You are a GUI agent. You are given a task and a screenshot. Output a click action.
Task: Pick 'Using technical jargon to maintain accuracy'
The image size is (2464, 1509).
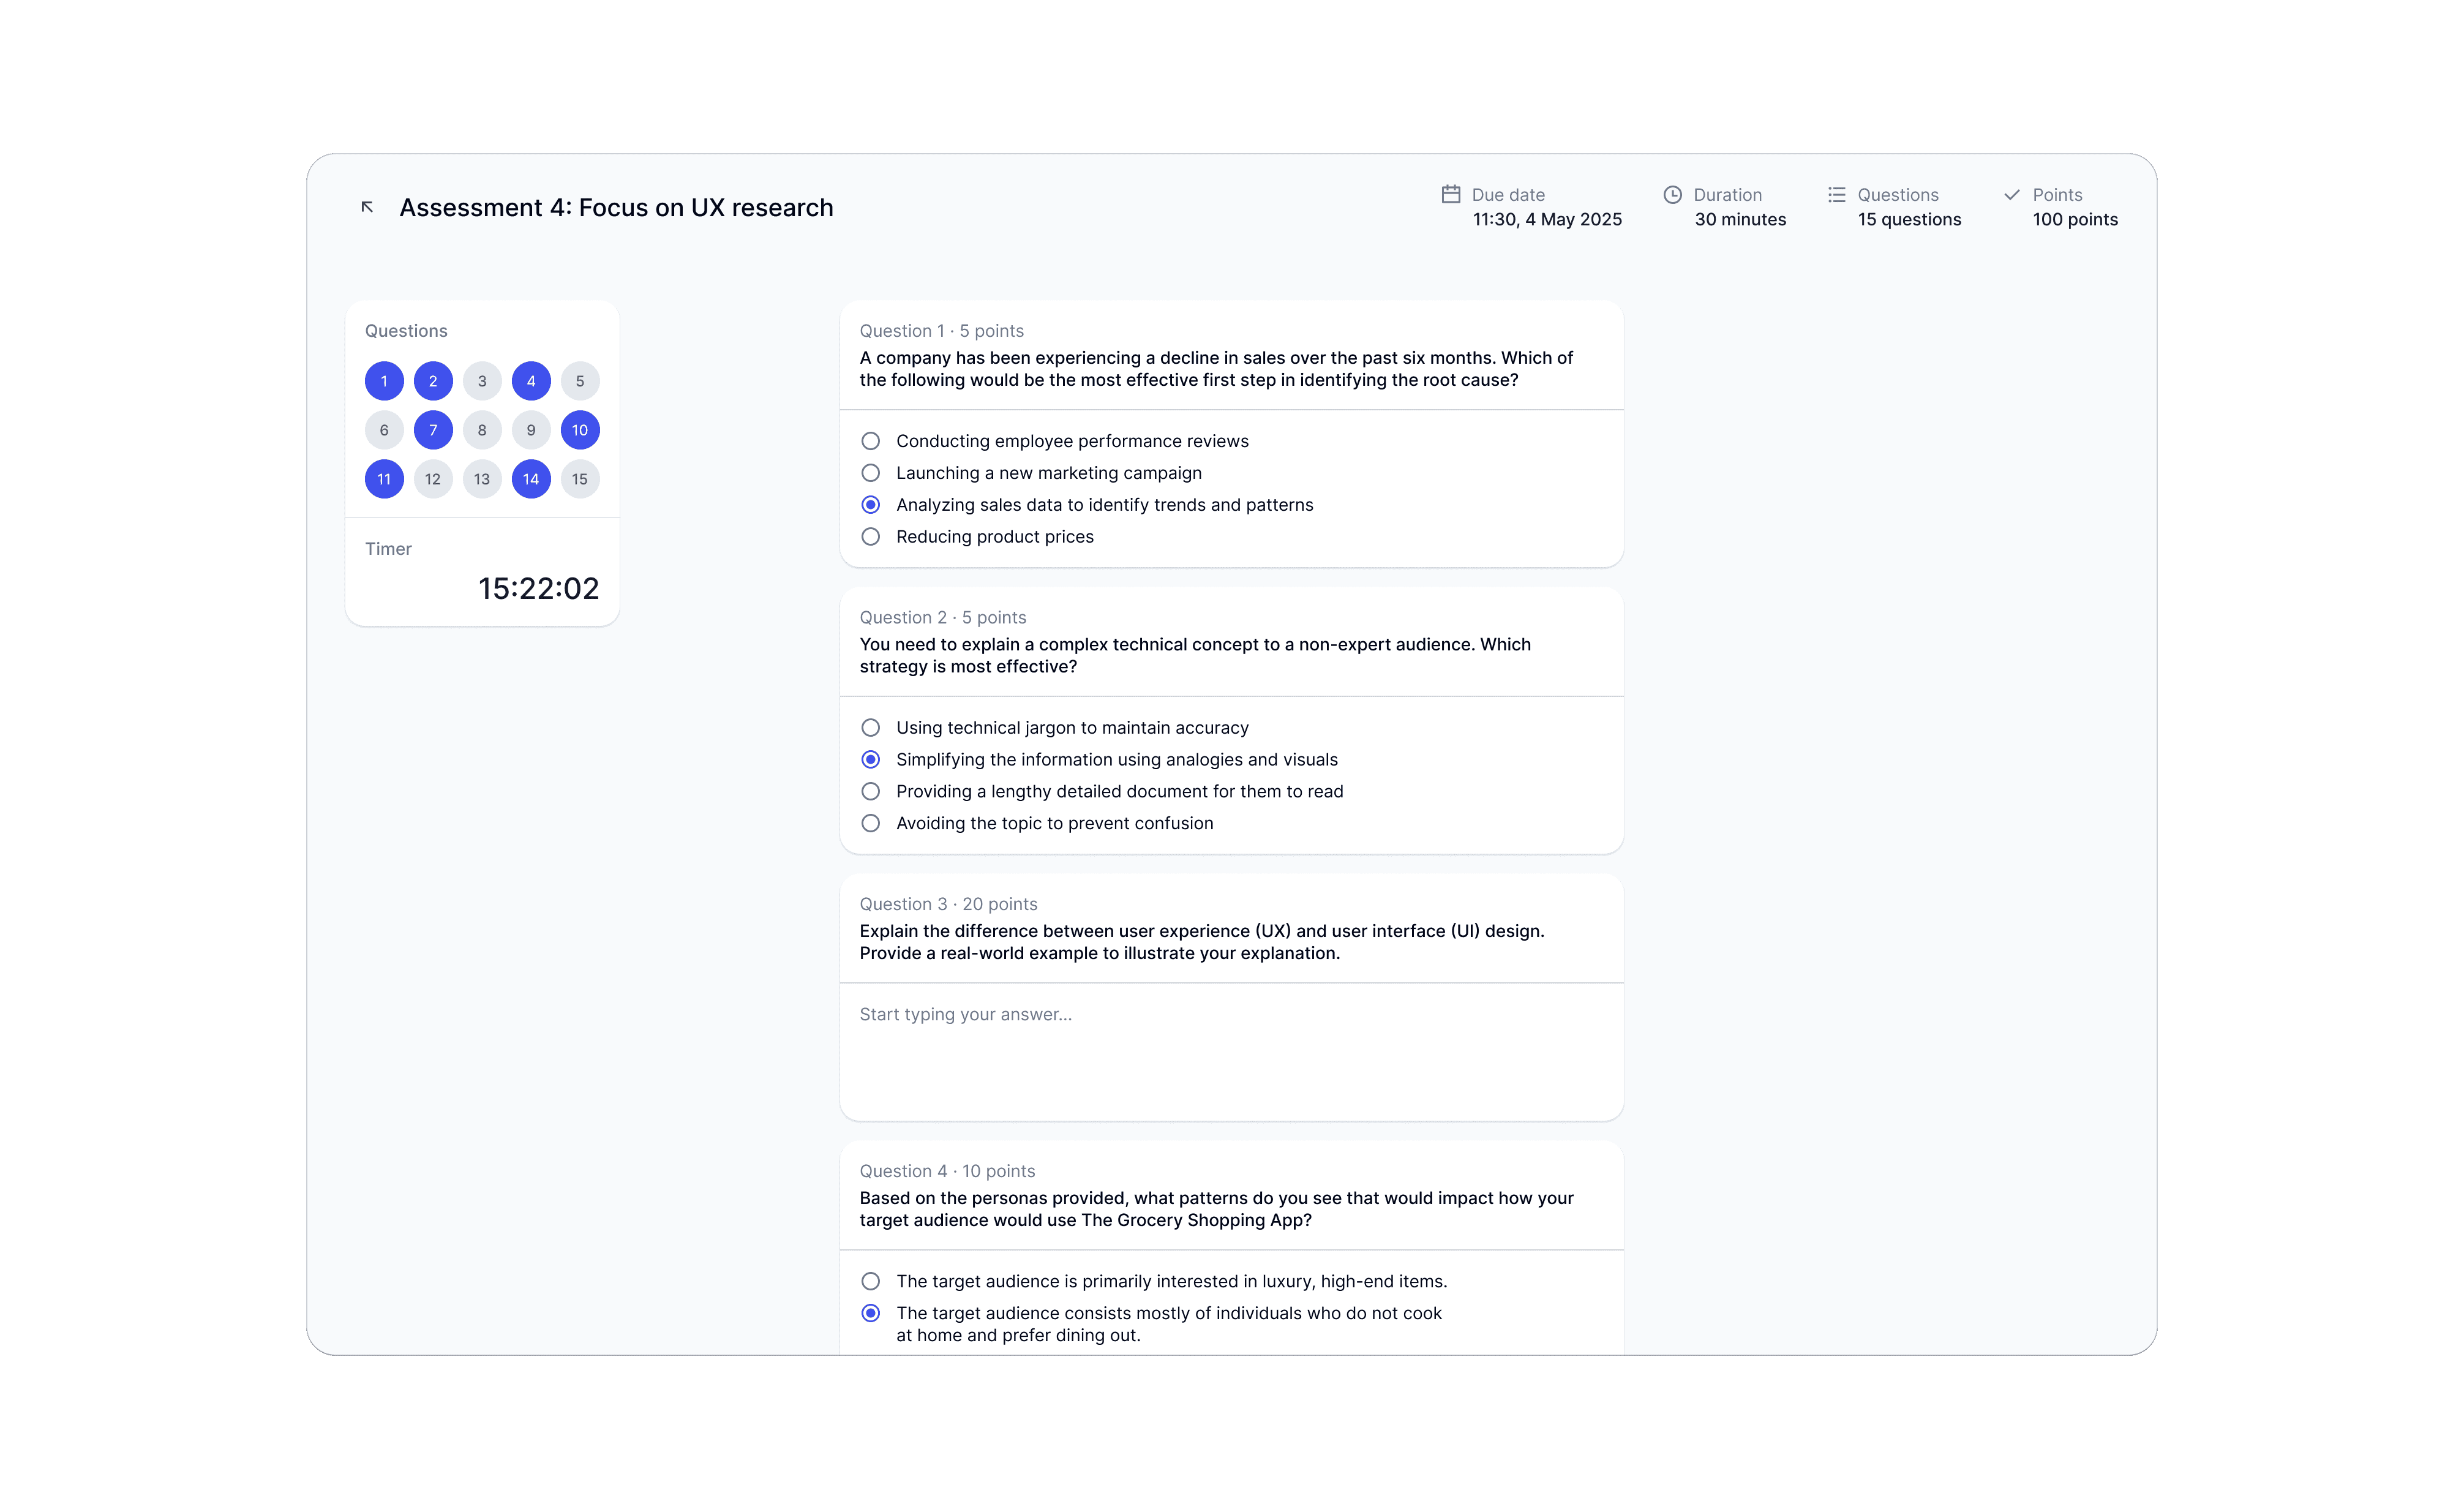coord(871,728)
